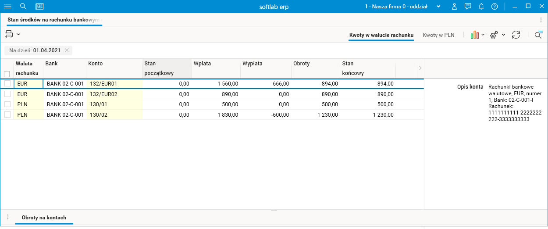548x229 pixels.
Task: Open the messages chat icon
Action: coord(468,7)
